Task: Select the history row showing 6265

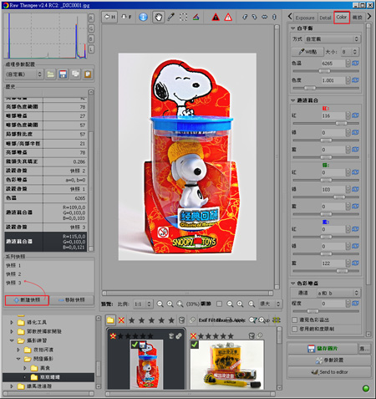Action: 46,198
